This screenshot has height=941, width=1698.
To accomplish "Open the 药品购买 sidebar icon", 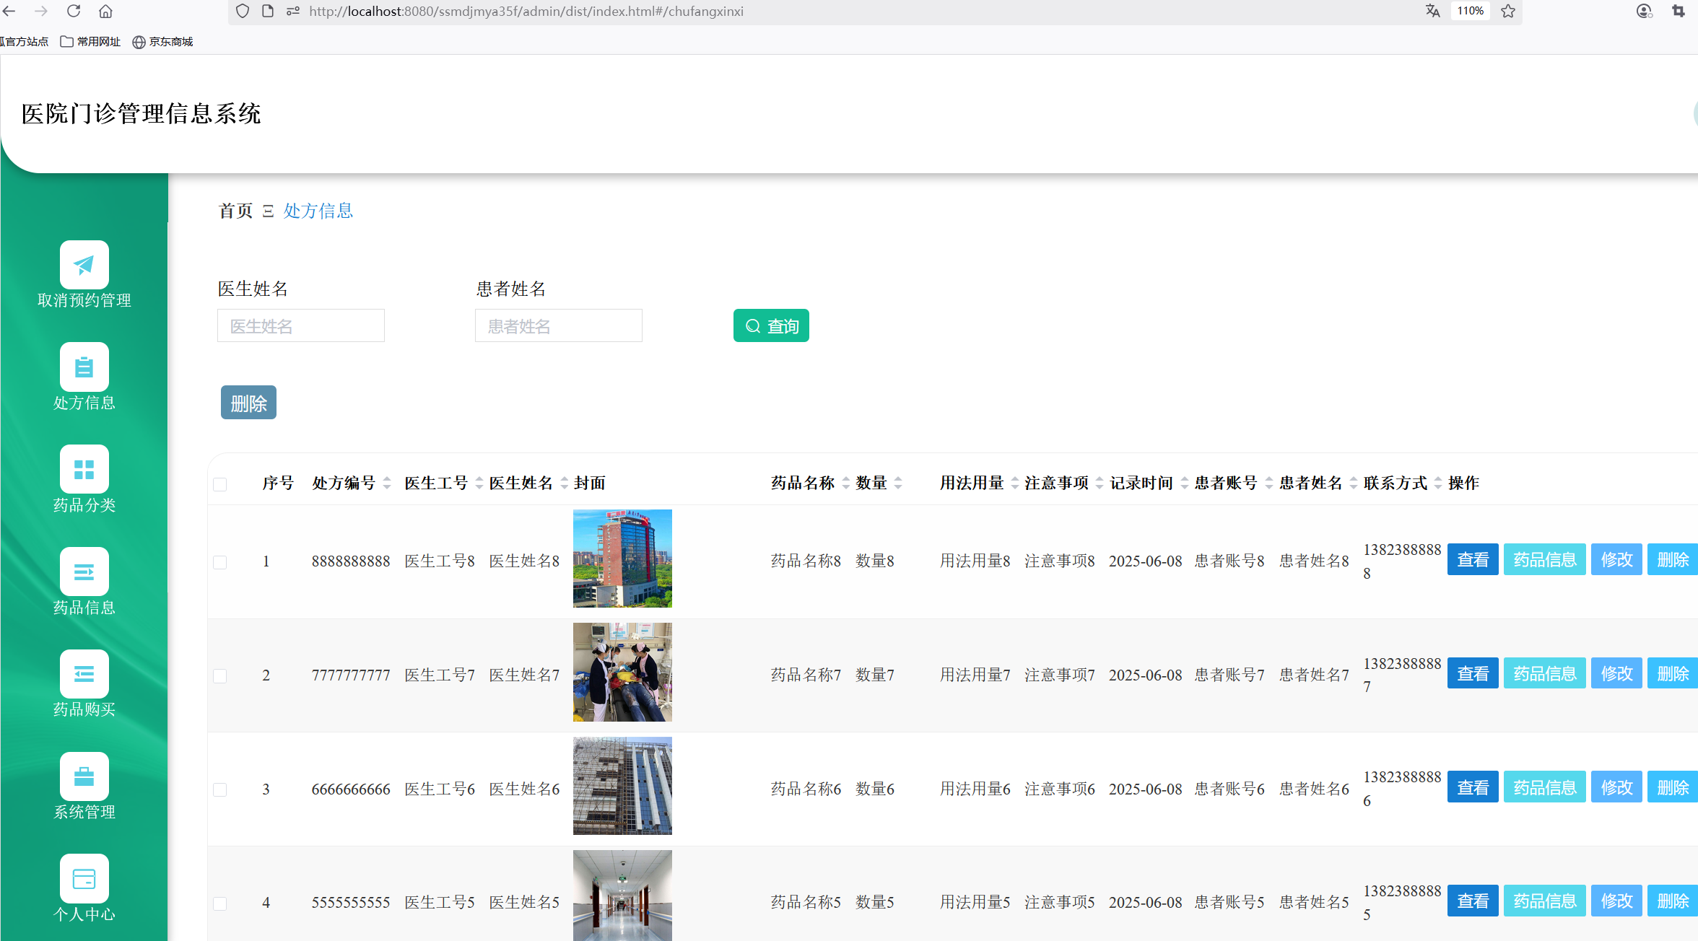I will coord(84,675).
